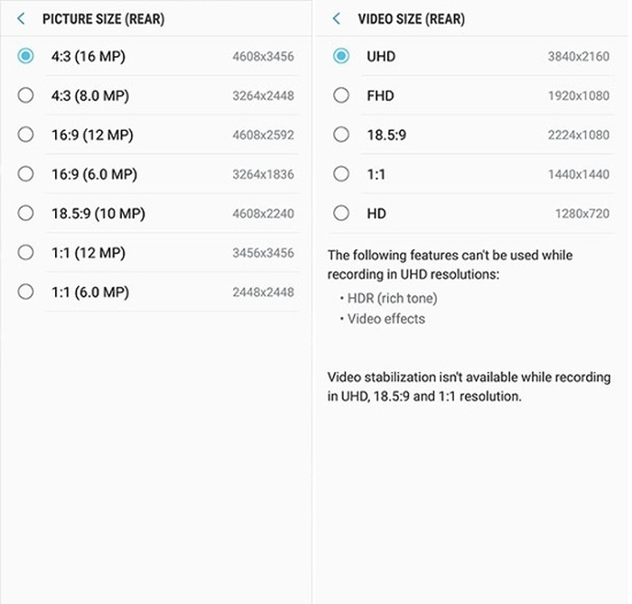This screenshot has width=632, height=604.
Task: Go back from Picture Size (Rear) screen
Action: [x=22, y=19]
